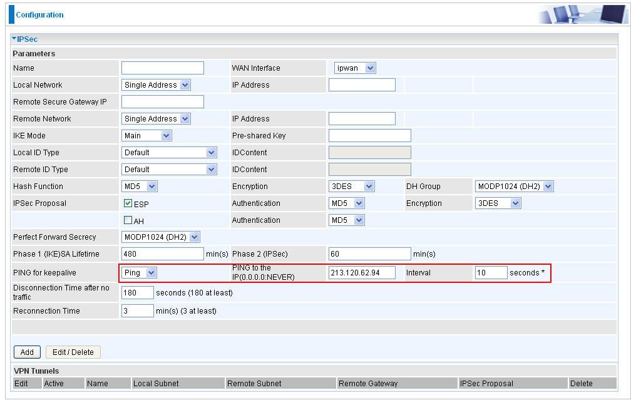Open the PING for keepalive dropdown

pos(139,273)
